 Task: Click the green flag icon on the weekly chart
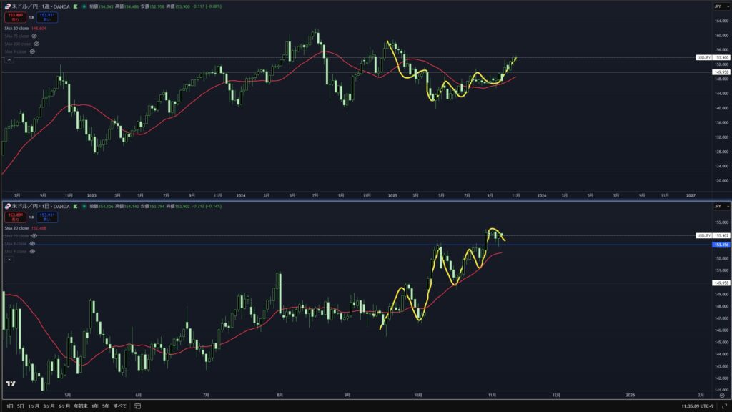[x=75, y=6]
